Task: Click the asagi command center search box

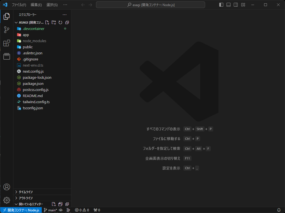Action: [x=151, y=5]
